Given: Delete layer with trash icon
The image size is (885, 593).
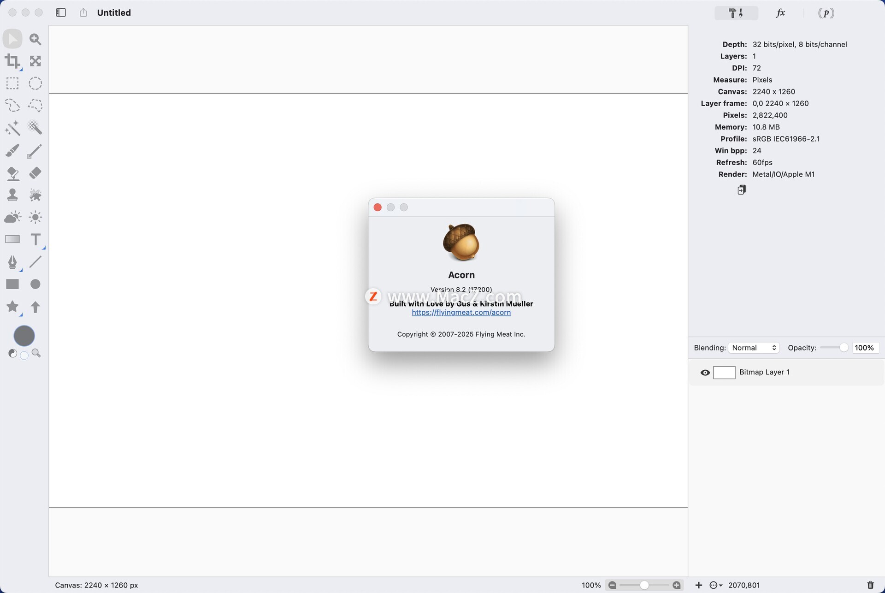Looking at the screenshot, I should pyautogui.click(x=870, y=585).
